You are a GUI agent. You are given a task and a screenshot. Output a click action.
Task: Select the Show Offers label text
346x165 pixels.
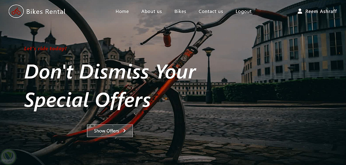pos(107,131)
